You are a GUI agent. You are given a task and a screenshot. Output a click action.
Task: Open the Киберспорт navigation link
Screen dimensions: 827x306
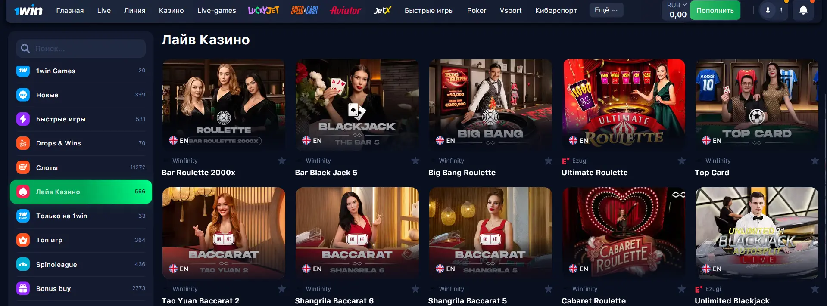click(556, 10)
